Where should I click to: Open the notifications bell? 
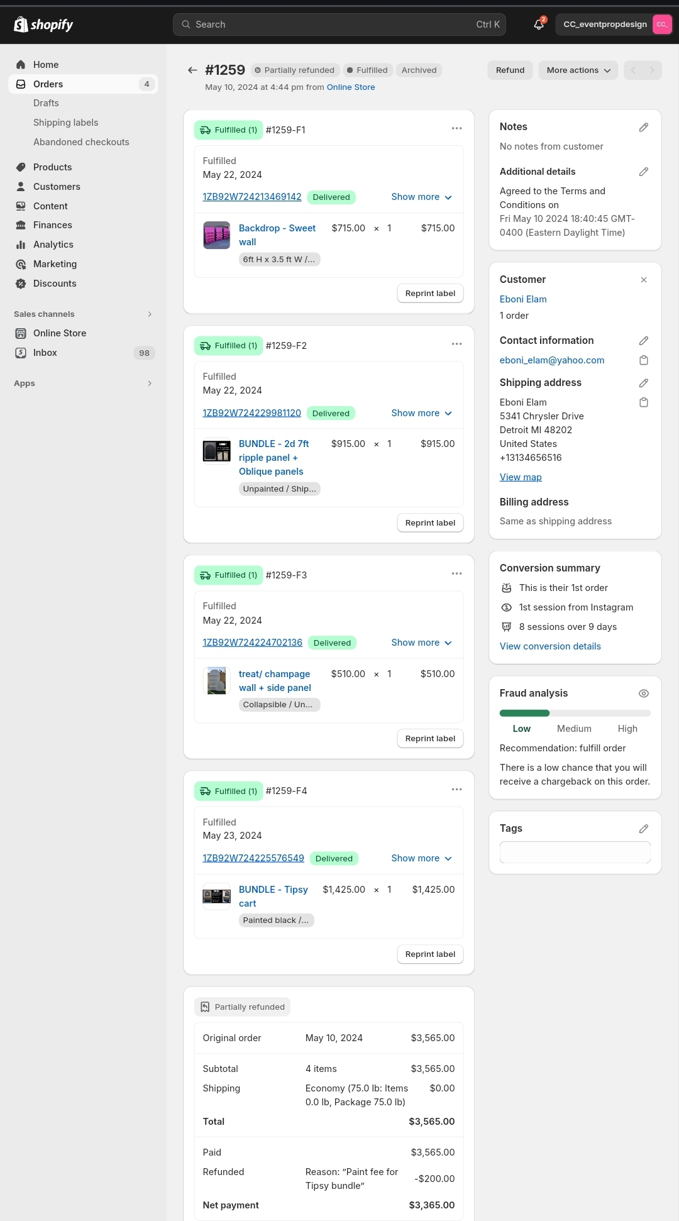coord(539,25)
